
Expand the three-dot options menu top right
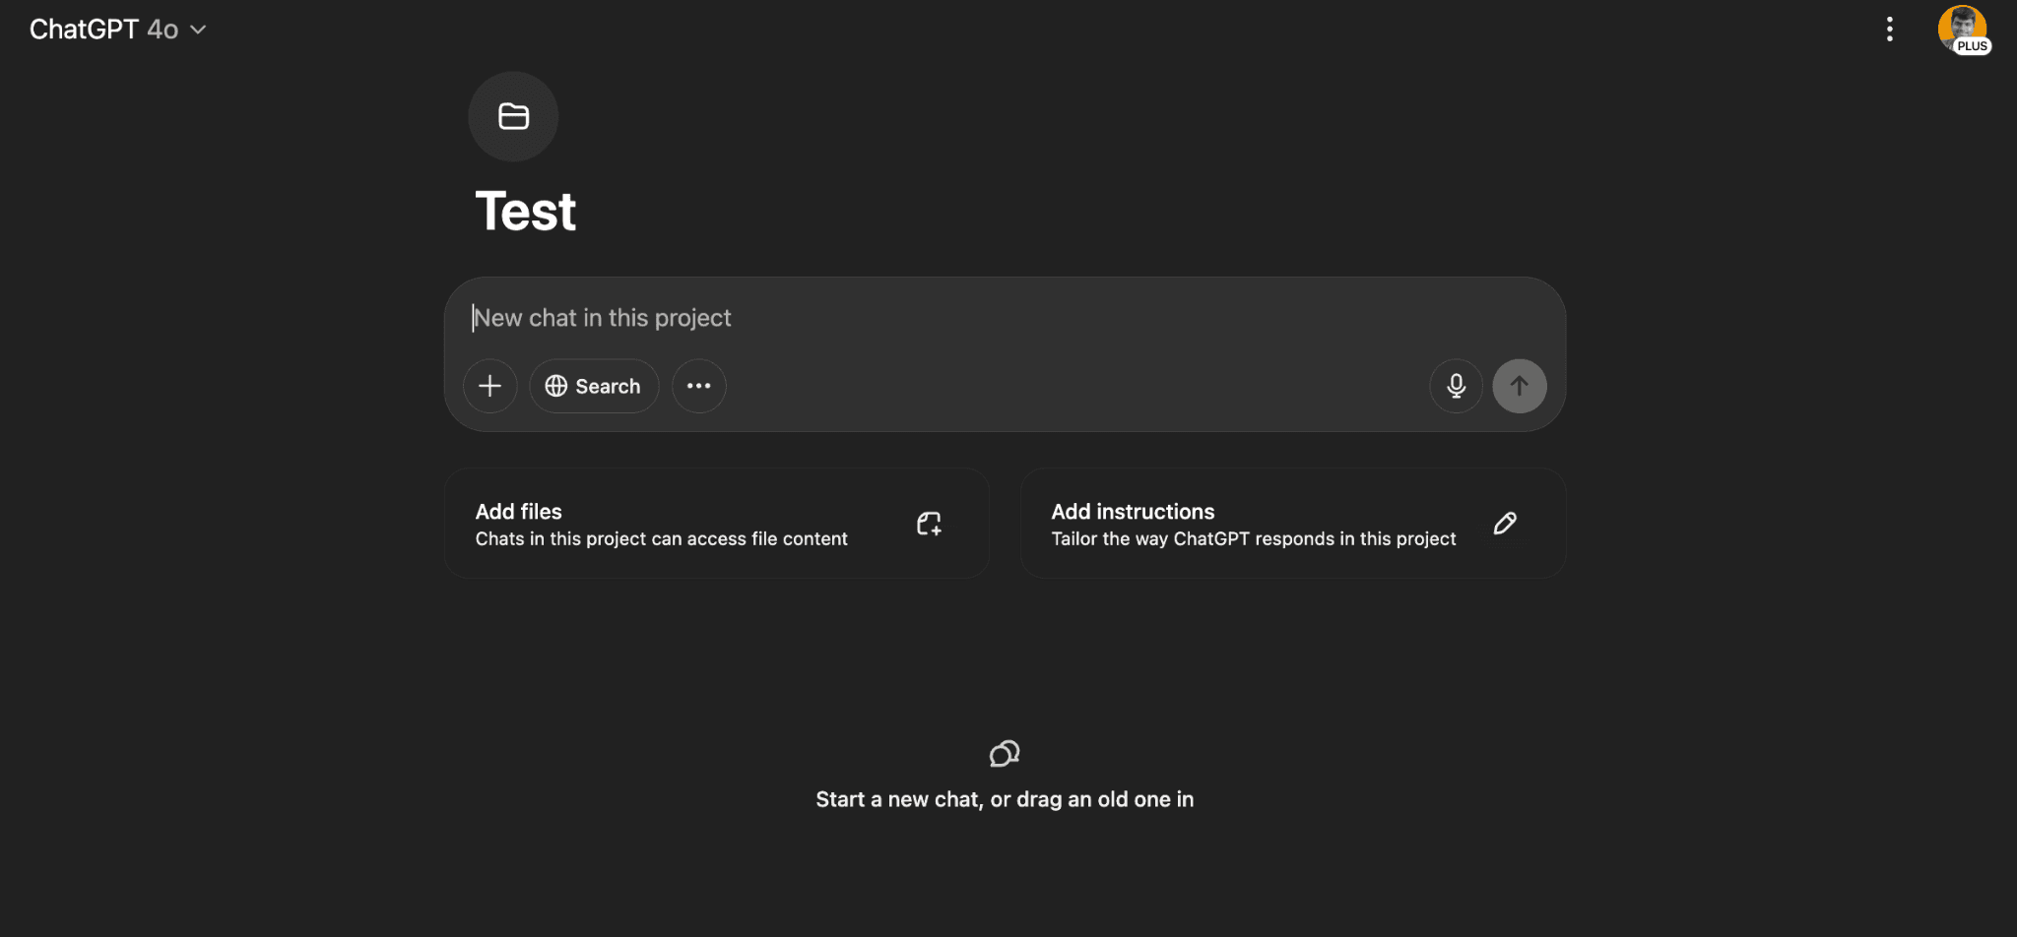click(1890, 30)
